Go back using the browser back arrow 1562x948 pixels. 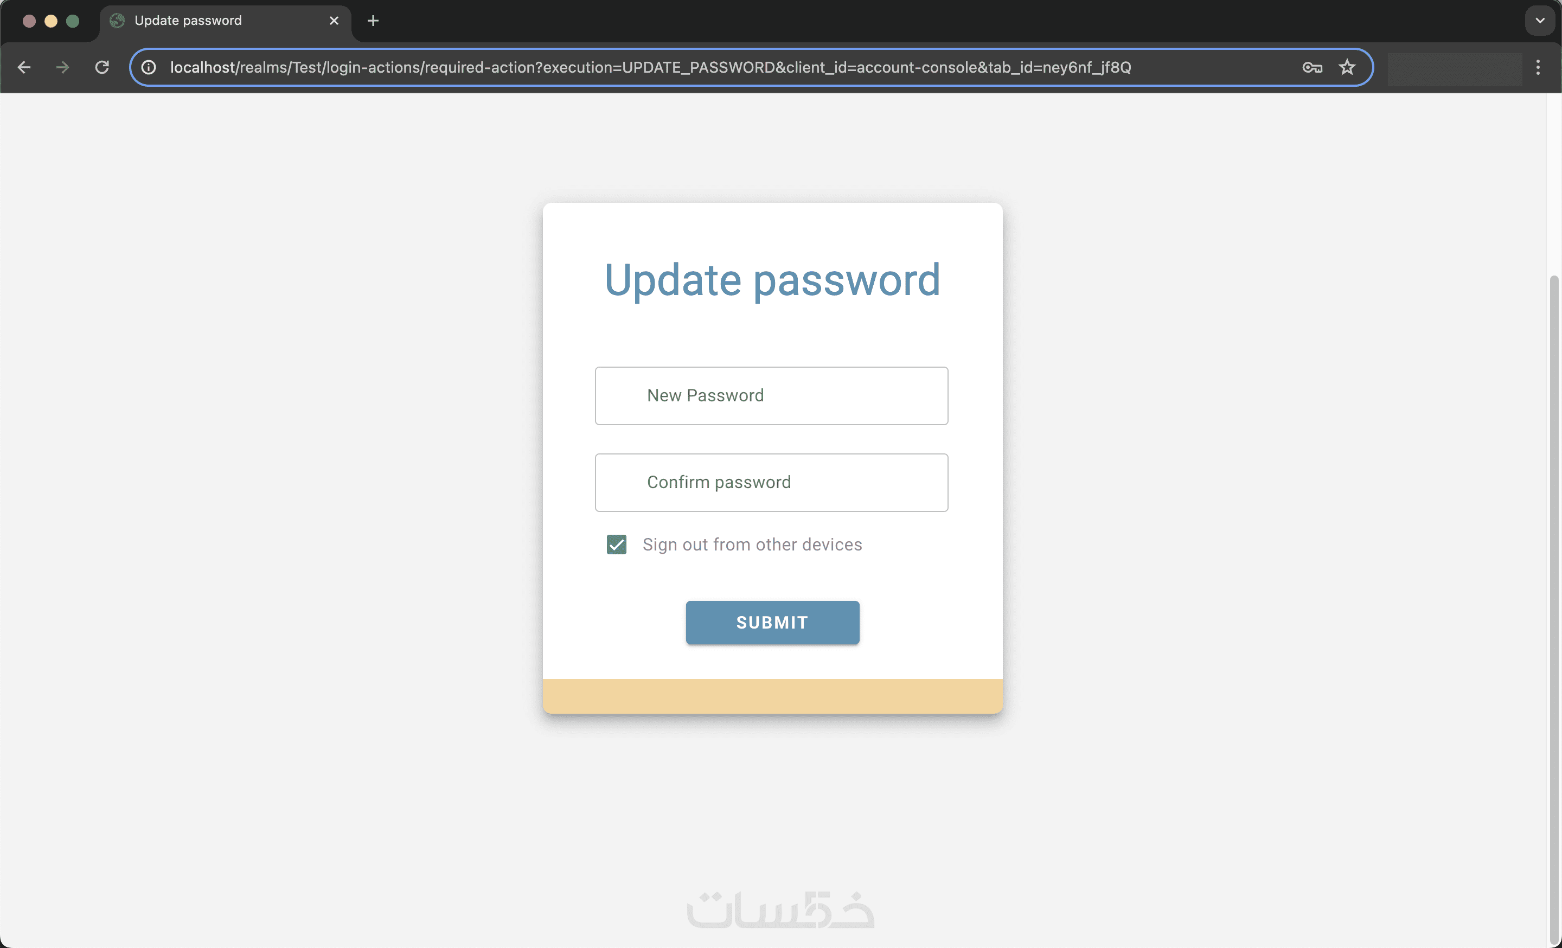pos(24,67)
